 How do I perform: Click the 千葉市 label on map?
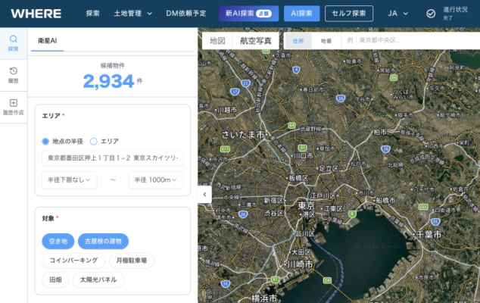(429, 235)
